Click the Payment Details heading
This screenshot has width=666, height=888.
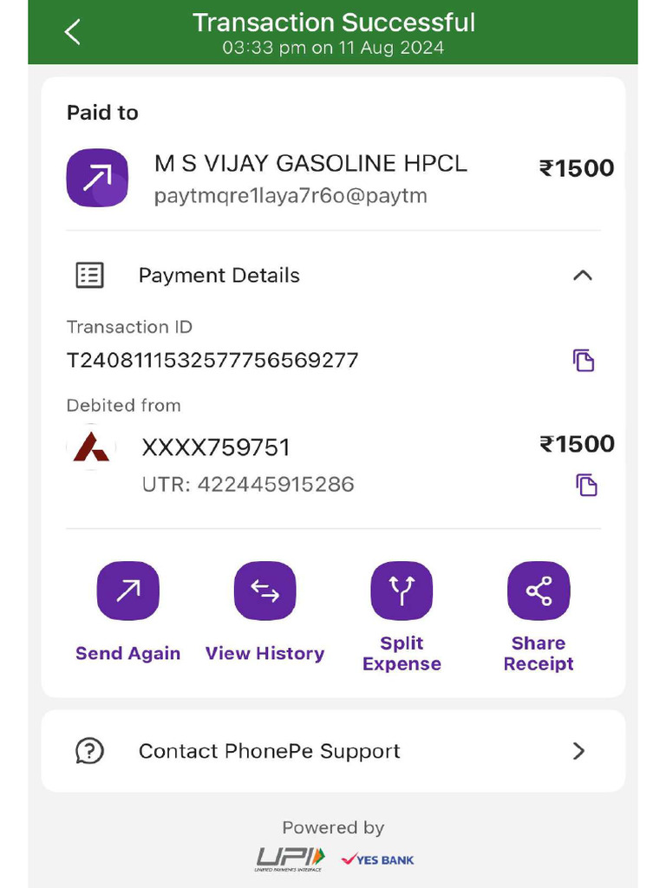click(x=219, y=276)
